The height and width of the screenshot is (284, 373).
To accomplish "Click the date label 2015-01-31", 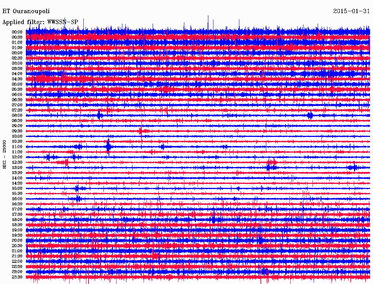I will pyautogui.click(x=352, y=11).
